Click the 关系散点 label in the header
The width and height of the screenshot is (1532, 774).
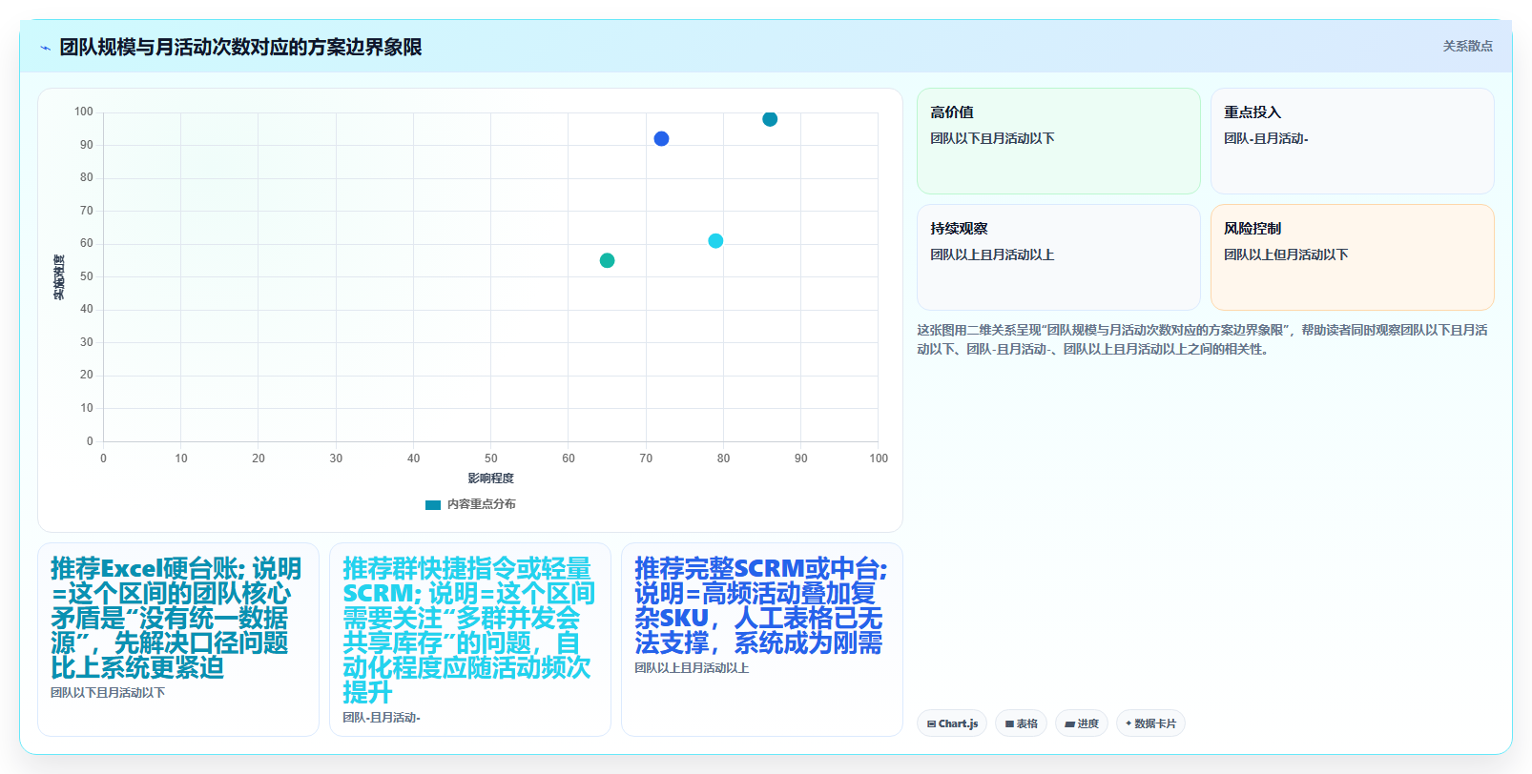(x=1467, y=46)
